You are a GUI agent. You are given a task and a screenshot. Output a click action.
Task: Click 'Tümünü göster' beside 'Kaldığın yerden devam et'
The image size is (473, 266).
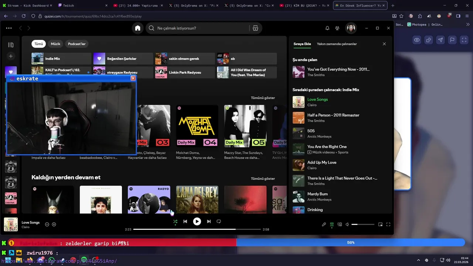tap(263, 178)
